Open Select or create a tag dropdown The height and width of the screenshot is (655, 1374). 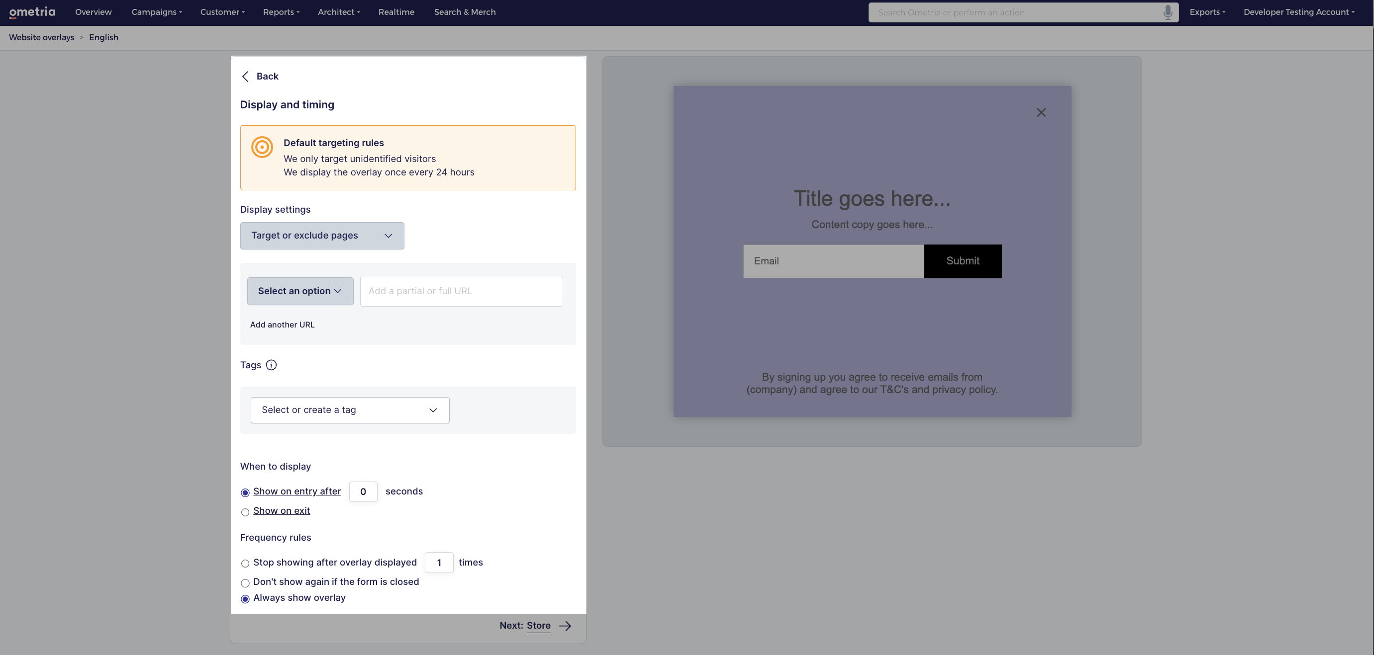point(350,410)
